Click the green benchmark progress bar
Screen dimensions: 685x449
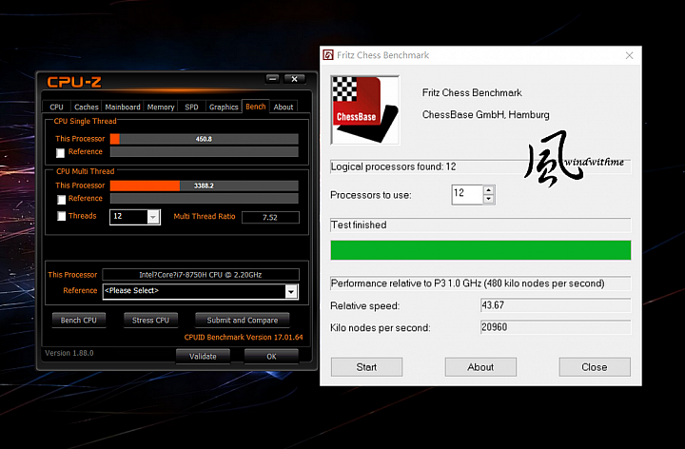(480, 250)
